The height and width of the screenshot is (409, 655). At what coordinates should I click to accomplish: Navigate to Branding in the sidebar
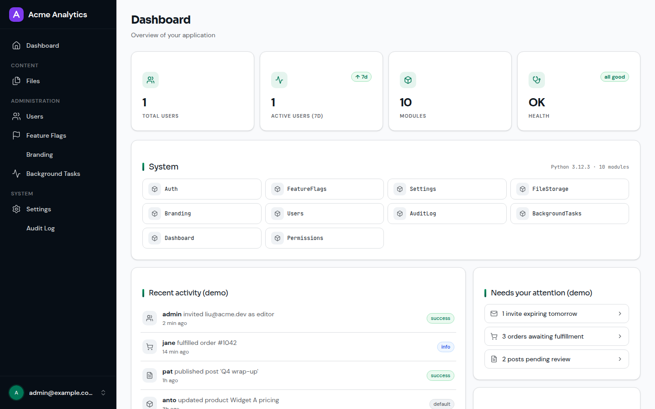click(x=58, y=155)
